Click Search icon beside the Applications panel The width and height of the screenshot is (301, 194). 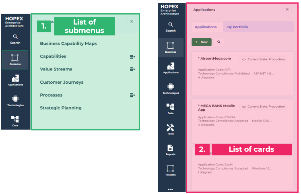(x=170, y=27)
